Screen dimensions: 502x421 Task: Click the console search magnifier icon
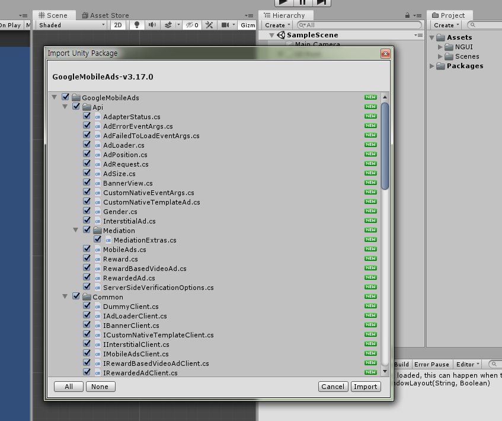point(494,364)
